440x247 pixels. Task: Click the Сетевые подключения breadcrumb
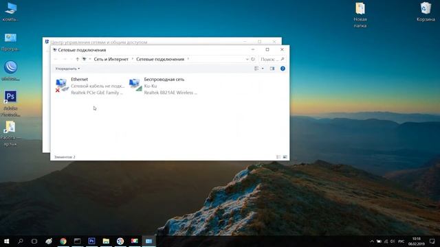click(160, 59)
